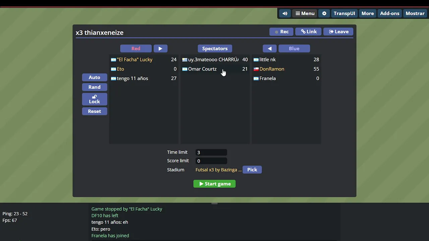Click the Chile flag beside DonRamon

point(256,69)
